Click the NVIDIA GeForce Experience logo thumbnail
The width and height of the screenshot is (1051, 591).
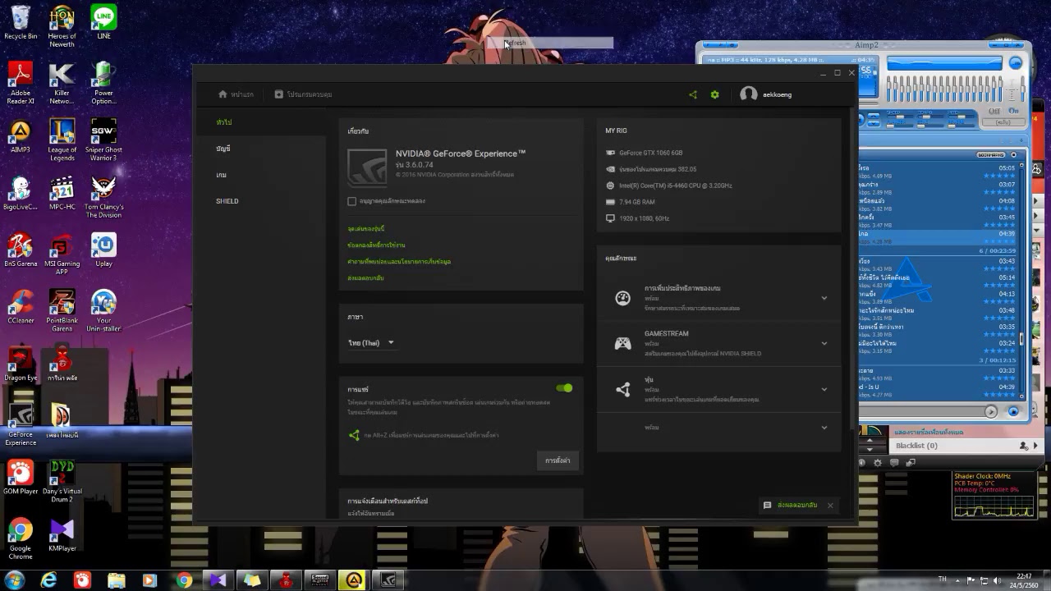(x=367, y=167)
